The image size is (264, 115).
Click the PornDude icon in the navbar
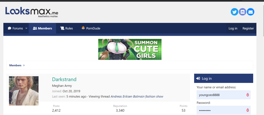pyautogui.click(x=83, y=28)
